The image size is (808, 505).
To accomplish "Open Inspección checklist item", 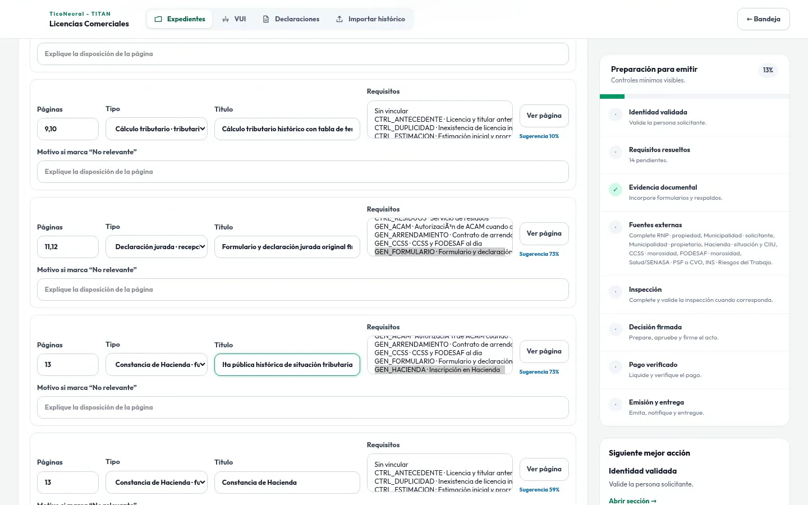I will tap(695, 295).
